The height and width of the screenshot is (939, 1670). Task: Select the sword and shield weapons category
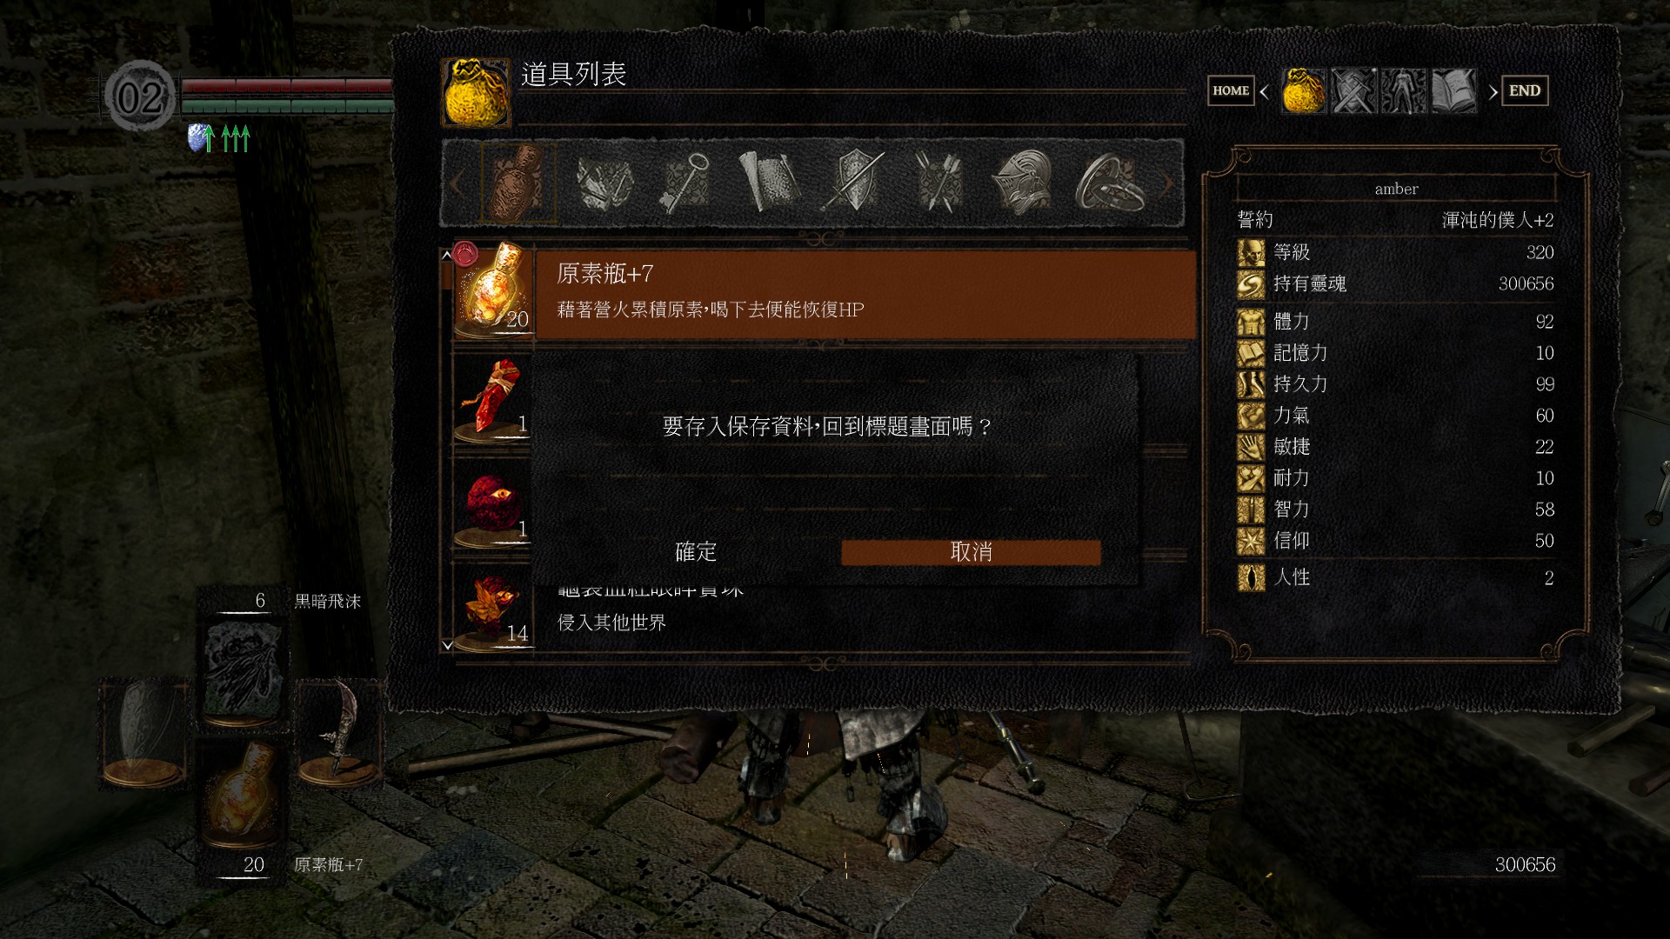click(x=853, y=183)
